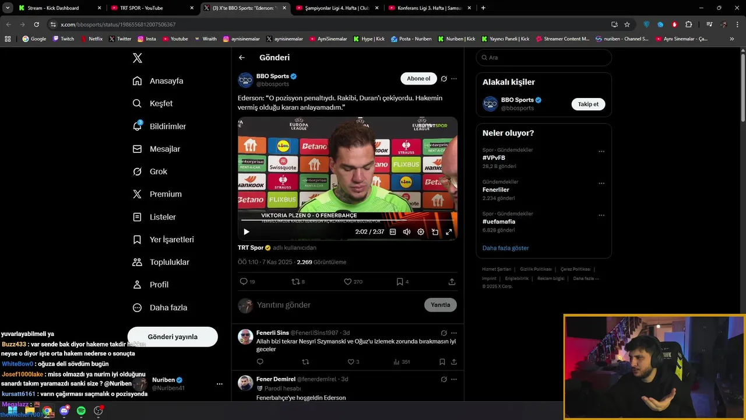Open Yer İşaretleri bookmarks
Screen dimensions: 746x420
163,240
